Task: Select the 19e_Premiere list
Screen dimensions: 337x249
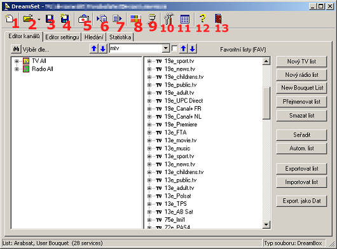Action: tap(181, 124)
